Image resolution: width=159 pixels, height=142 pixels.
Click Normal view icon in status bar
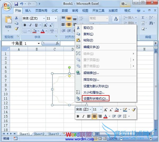(x=95, y=138)
